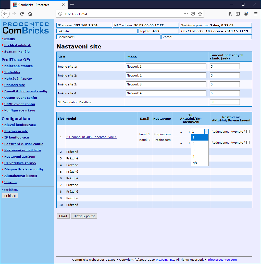The image size is (261, 264).
Task: Click the Prihlásit login button
Action: point(10,196)
